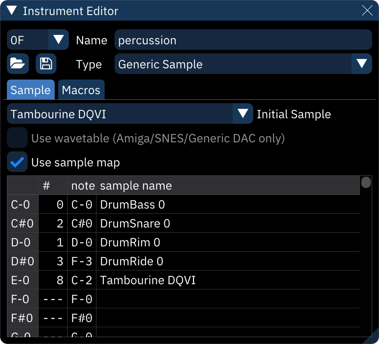The width and height of the screenshot is (379, 344).
Task: Open the instrument number 0F dropdown
Action: pos(58,40)
